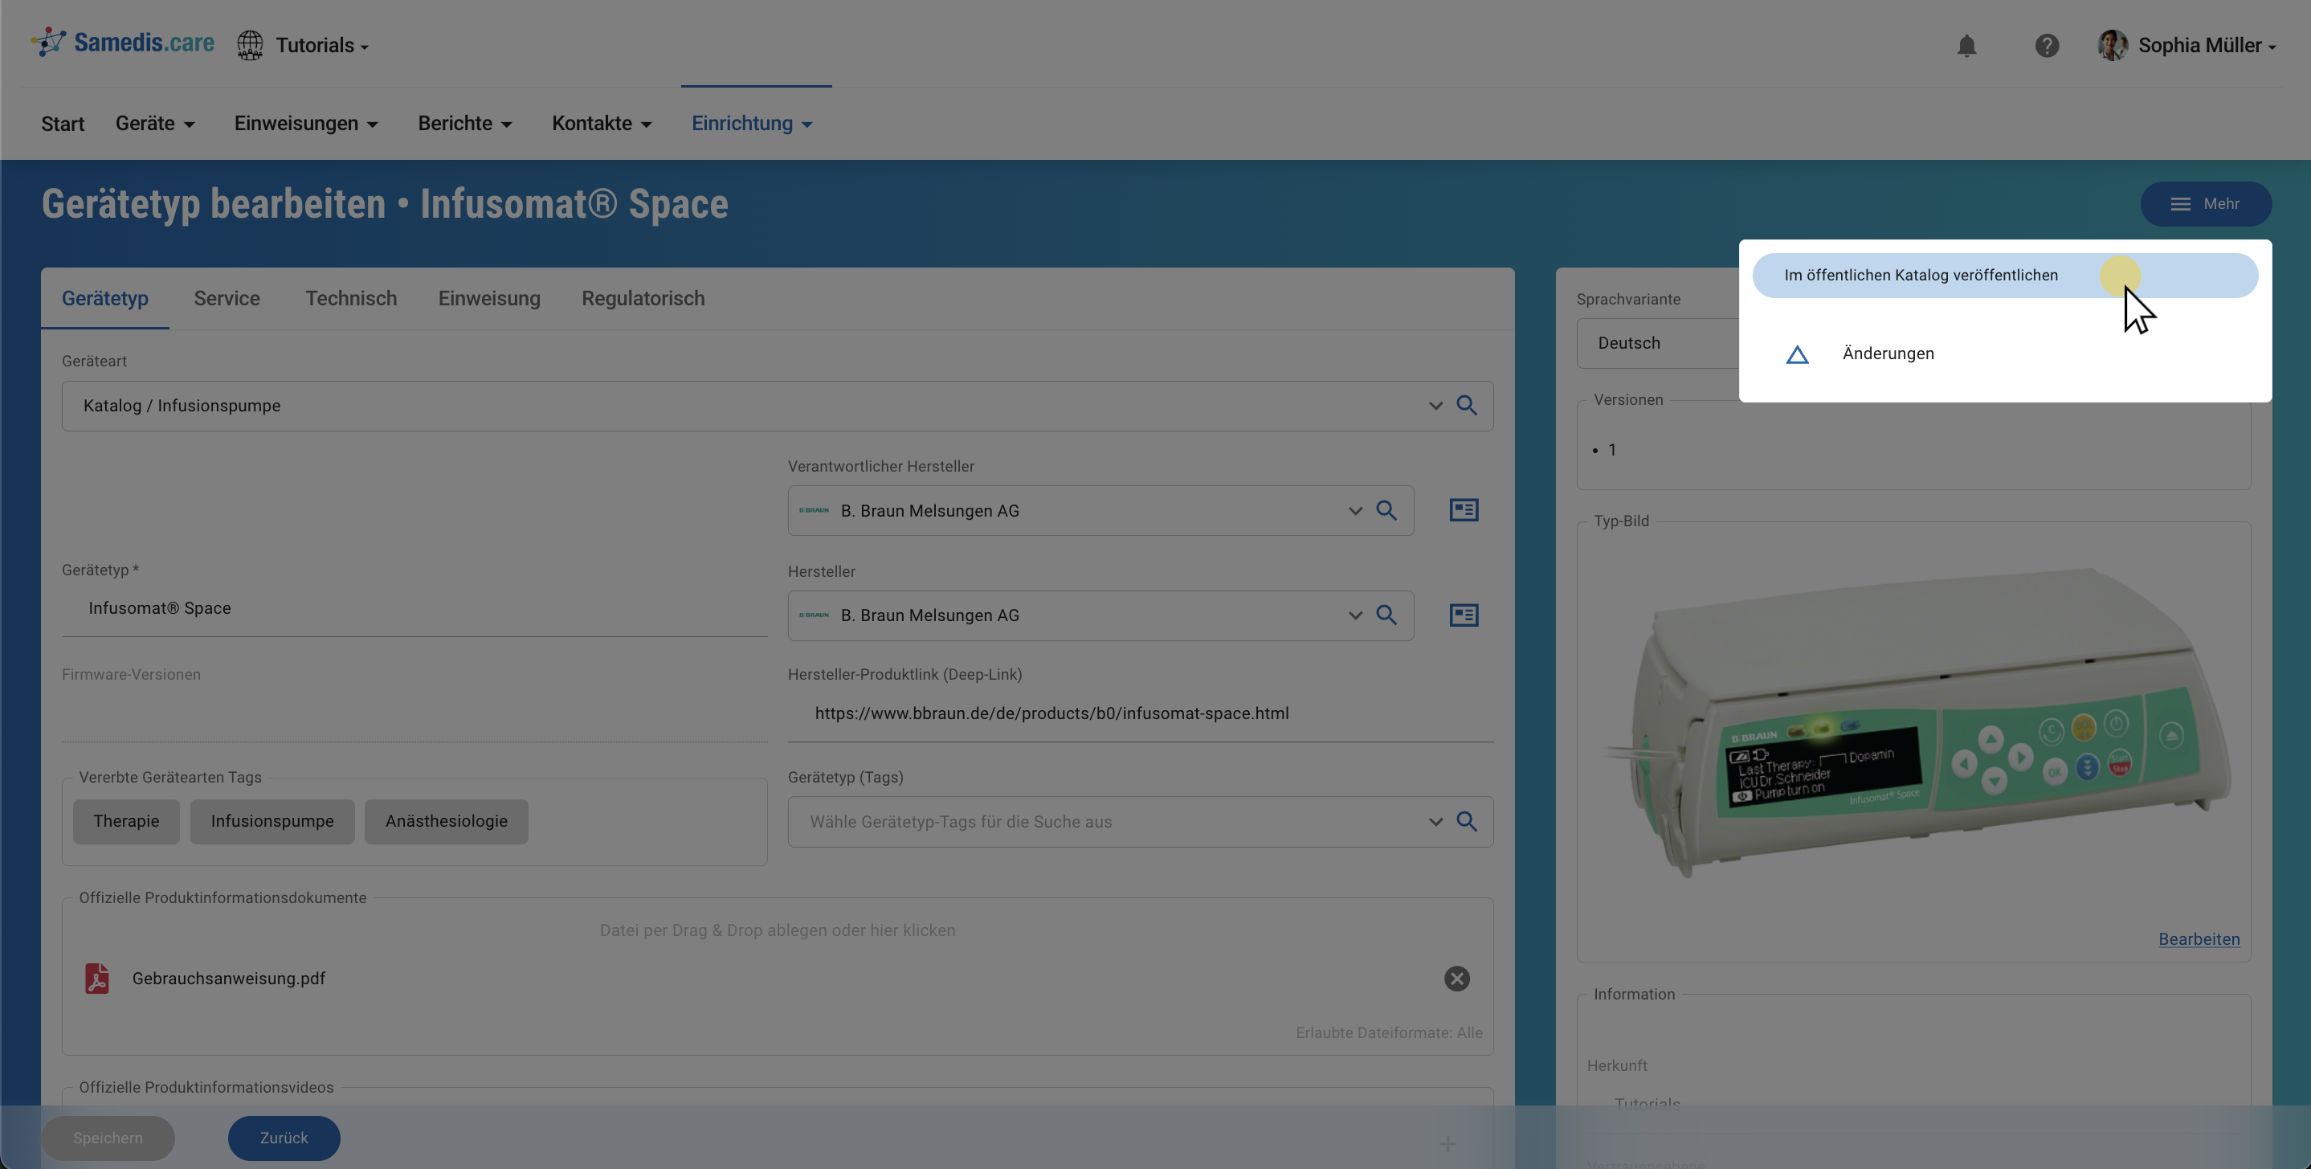The height and width of the screenshot is (1169, 2311).
Task: Open the help question mark icon
Action: coord(2047,46)
